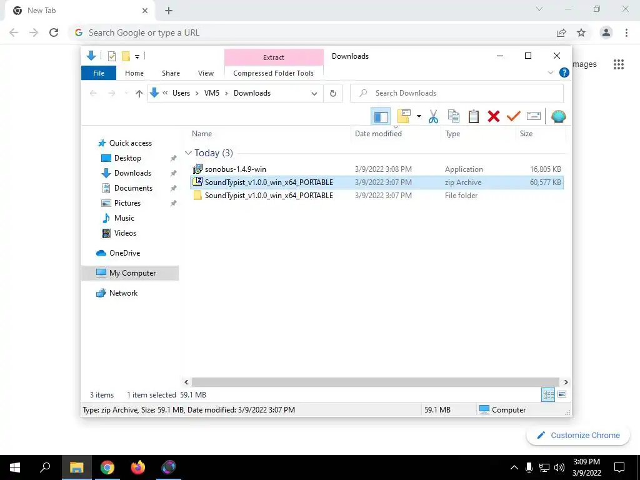Click Downloads in the address breadcrumb
This screenshot has width=640, height=480.
coord(252,93)
